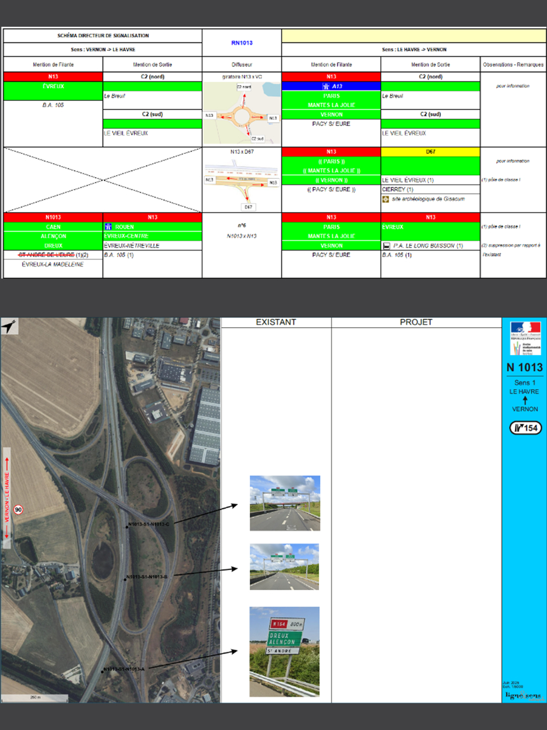
Task: Open the top gantry sign photo thumbnail
Action: click(x=284, y=503)
